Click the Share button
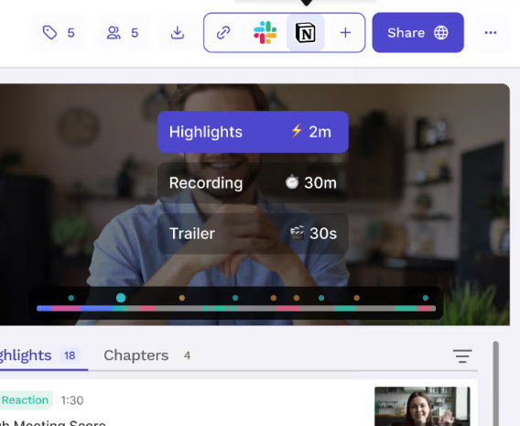The image size is (520, 426). point(417,32)
